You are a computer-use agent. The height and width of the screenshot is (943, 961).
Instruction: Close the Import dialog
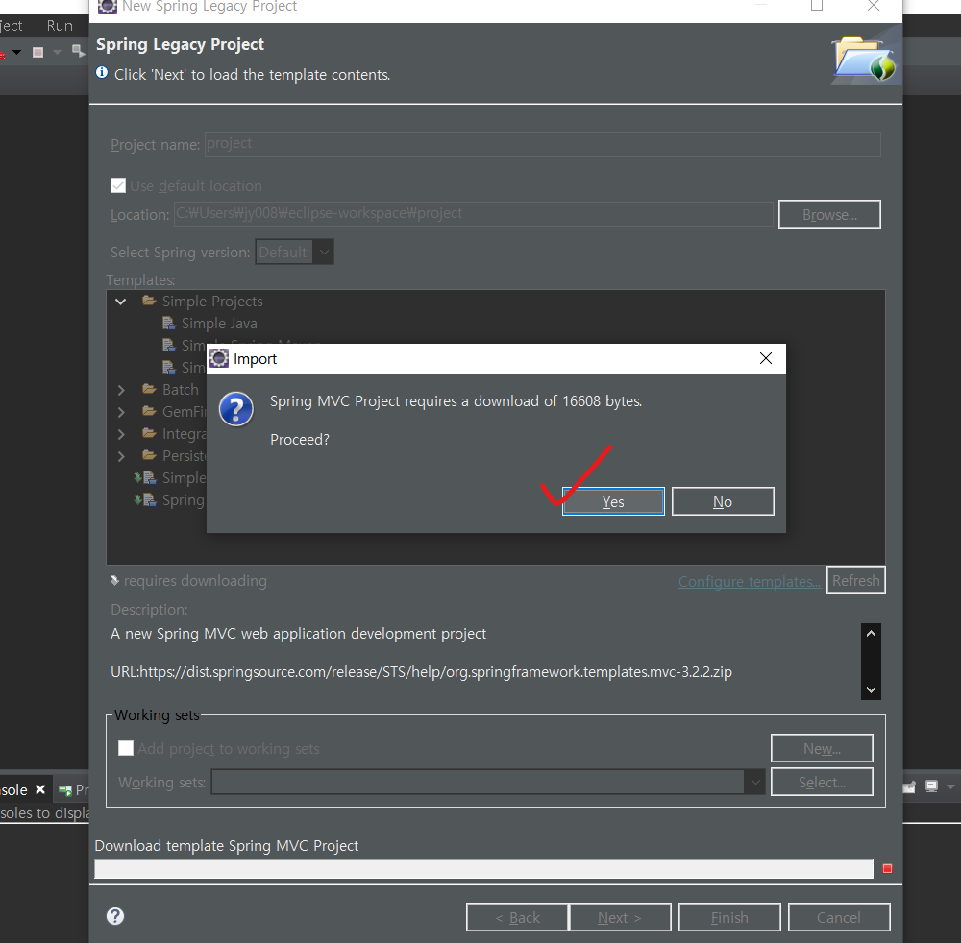766,358
